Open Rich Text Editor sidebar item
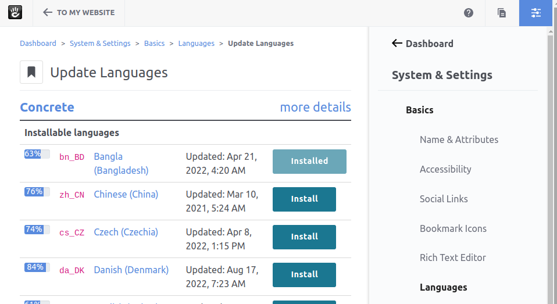The height and width of the screenshot is (304, 557). point(452,257)
